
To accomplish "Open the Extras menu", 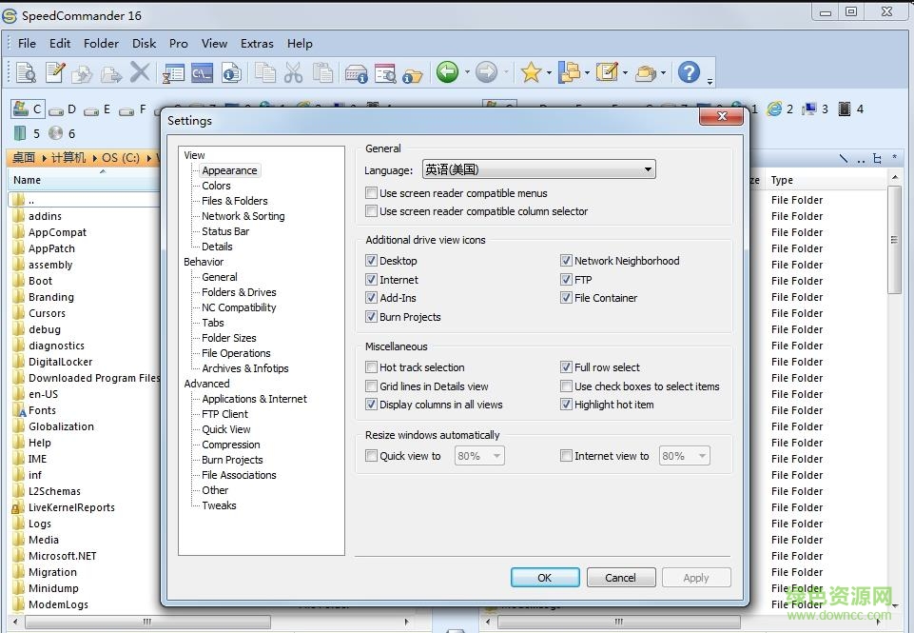I will click(x=257, y=43).
